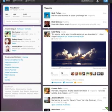Change the global trends location

[x=25, y=57]
